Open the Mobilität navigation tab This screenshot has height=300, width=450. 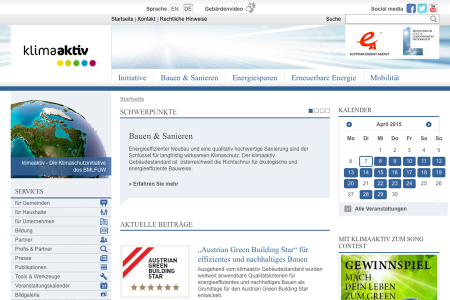click(384, 78)
